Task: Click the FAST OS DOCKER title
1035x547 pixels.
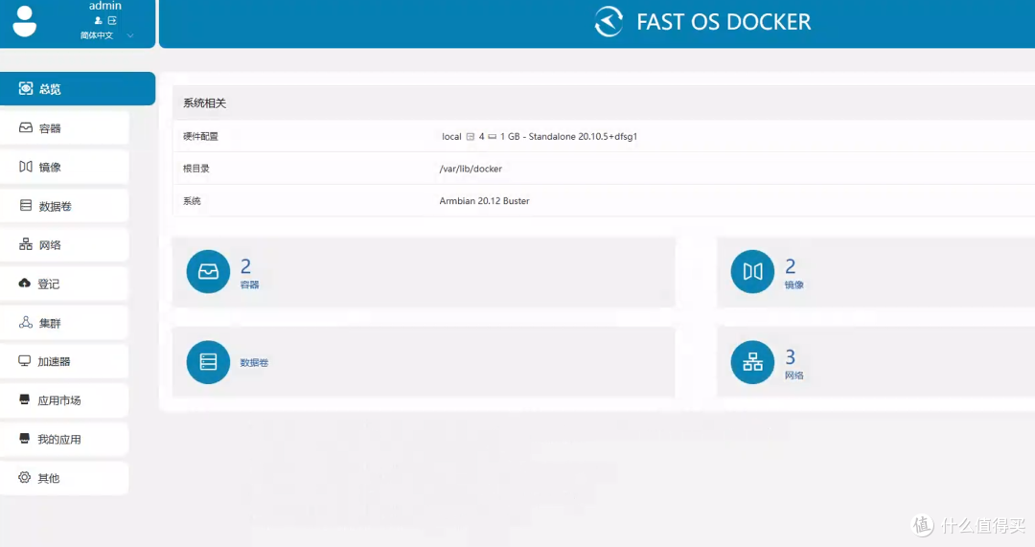Action: (x=724, y=22)
